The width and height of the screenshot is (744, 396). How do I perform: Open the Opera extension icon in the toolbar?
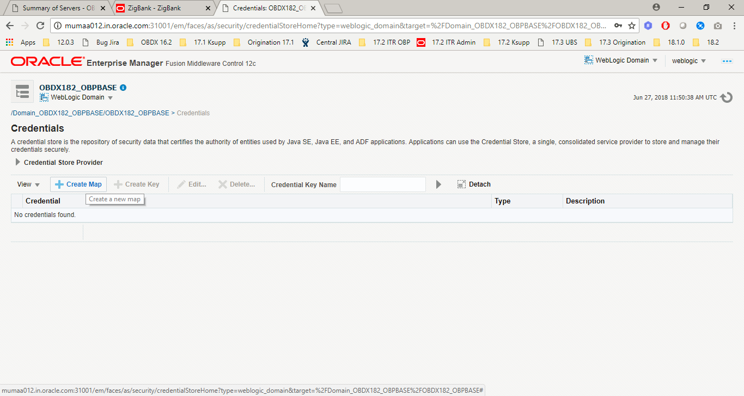pos(666,26)
